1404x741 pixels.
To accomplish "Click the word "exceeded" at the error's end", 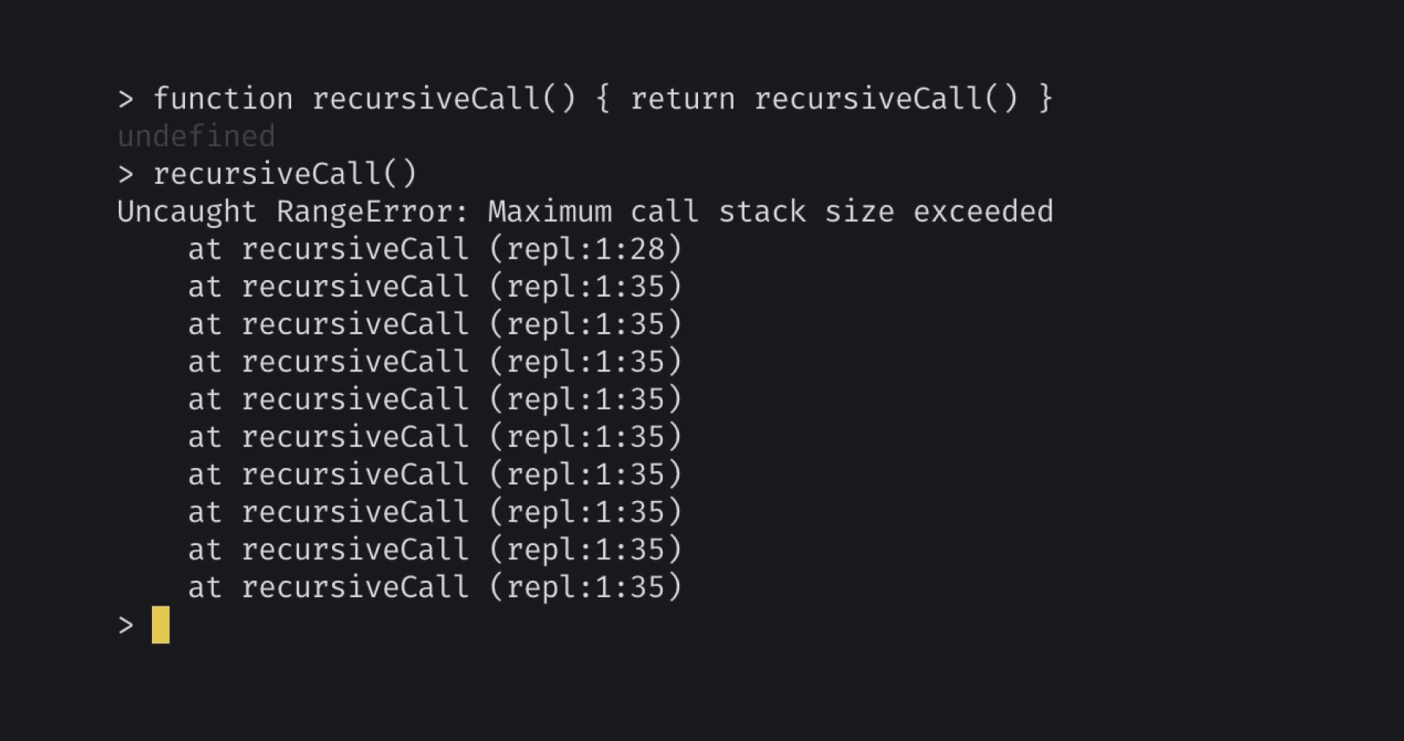I will 983,212.
